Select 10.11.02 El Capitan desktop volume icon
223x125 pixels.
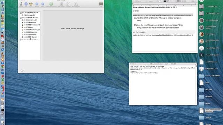point(201,55)
